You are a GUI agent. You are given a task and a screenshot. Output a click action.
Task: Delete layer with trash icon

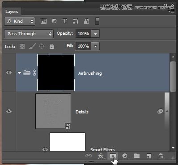(x=161, y=156)
